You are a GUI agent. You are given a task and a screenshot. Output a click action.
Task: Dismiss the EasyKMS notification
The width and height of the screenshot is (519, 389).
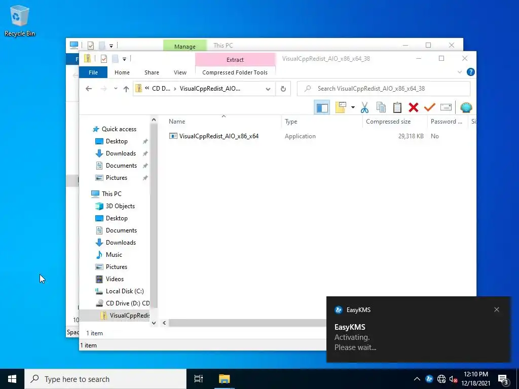click(x=497, y=309)
